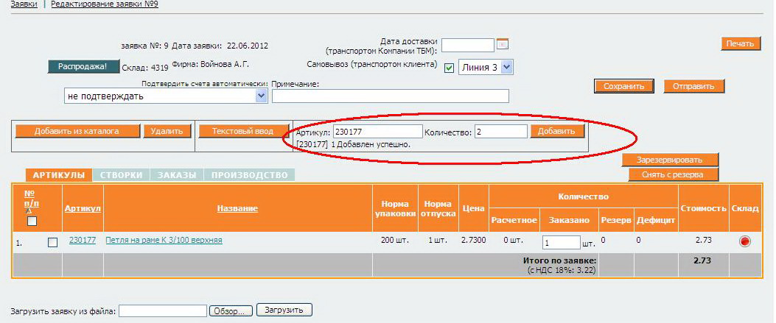Toggle the Самовывоз self-pickup checkbox

click(x=449, y=68)
